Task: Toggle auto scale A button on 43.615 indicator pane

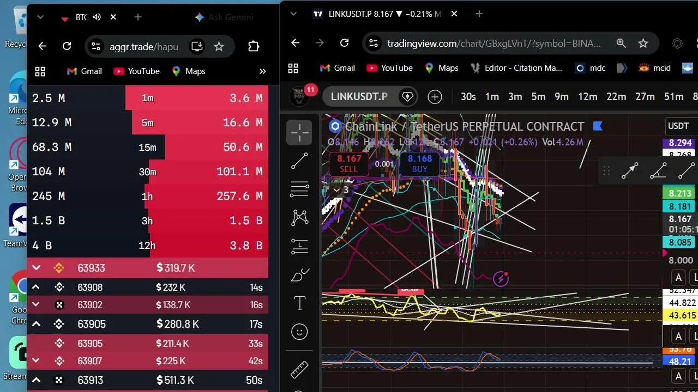Action: point(678,335)
